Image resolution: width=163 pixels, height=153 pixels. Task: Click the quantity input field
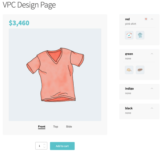click(39, 146)
